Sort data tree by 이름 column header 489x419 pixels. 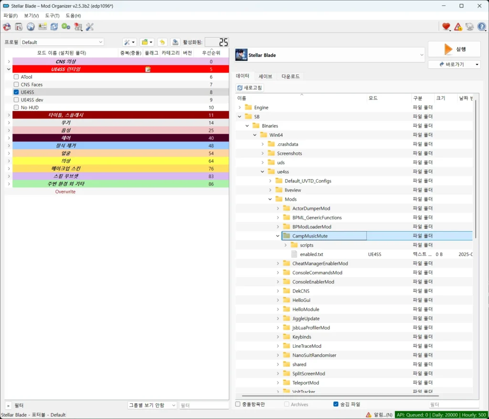[301, 98]
